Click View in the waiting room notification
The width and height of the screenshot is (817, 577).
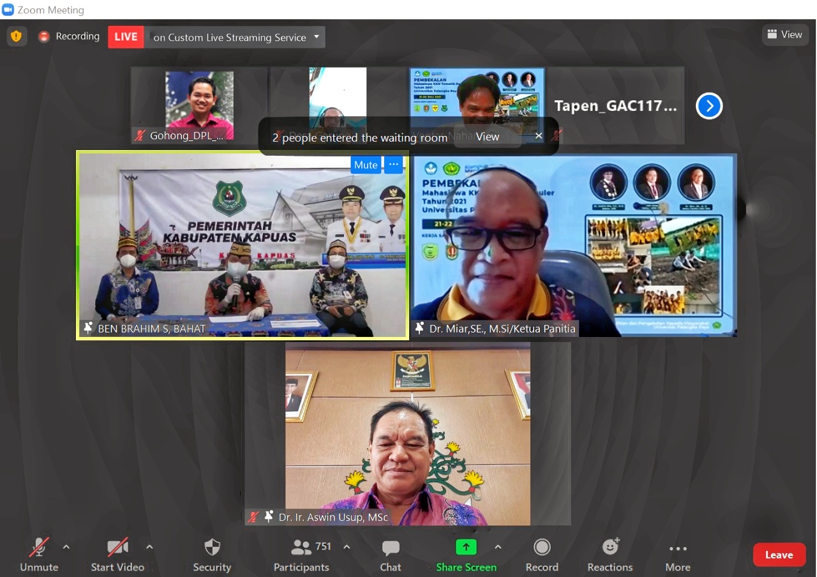click(x=487, y=137)
